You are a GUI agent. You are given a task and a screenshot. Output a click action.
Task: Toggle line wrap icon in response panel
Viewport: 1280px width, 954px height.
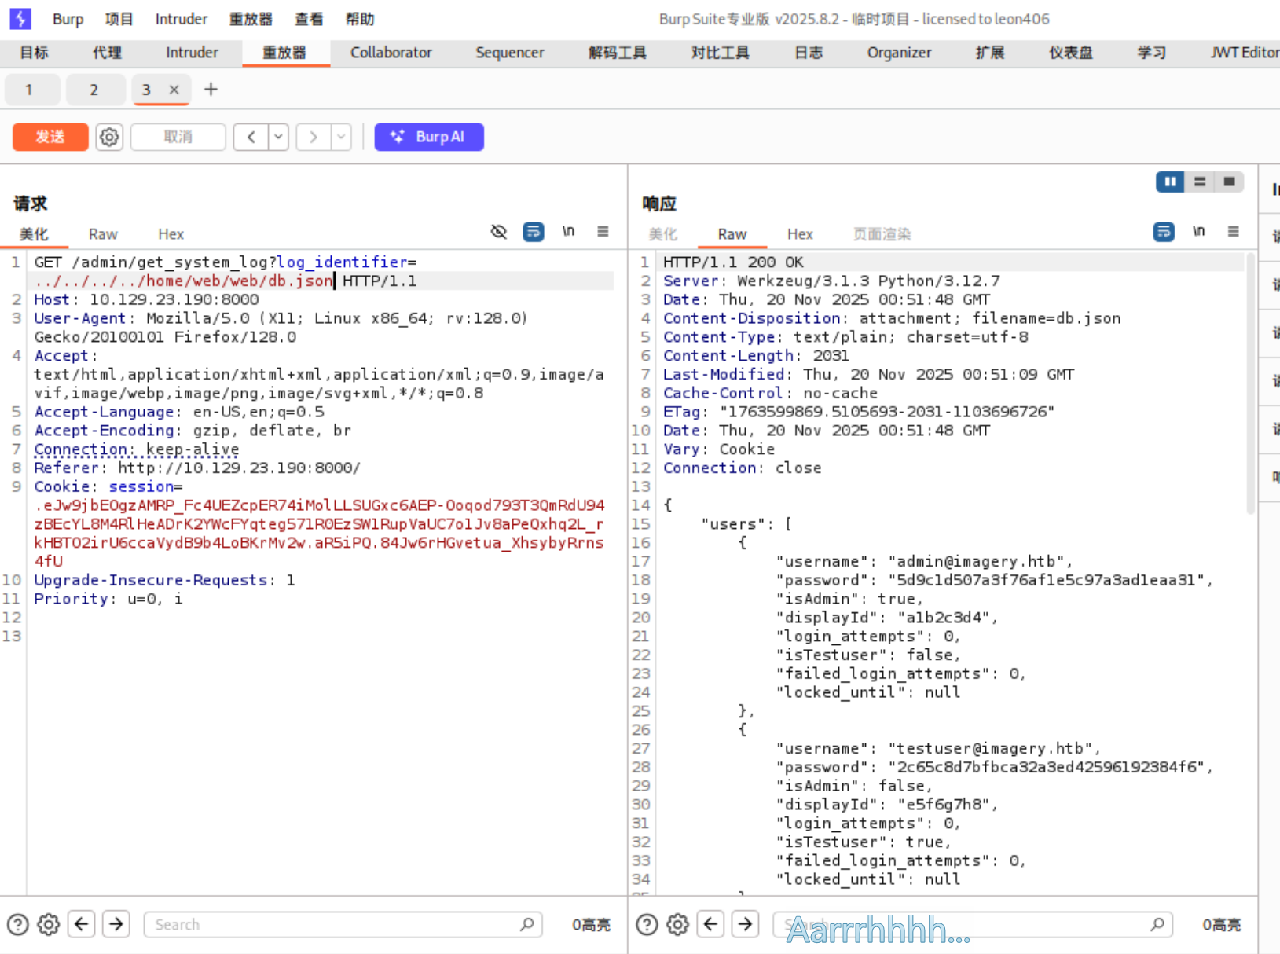1164,232
